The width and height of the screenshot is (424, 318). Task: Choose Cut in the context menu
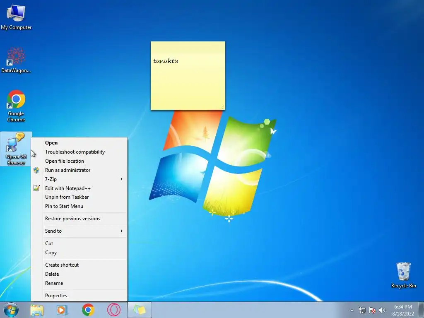(x=79, y=243)
